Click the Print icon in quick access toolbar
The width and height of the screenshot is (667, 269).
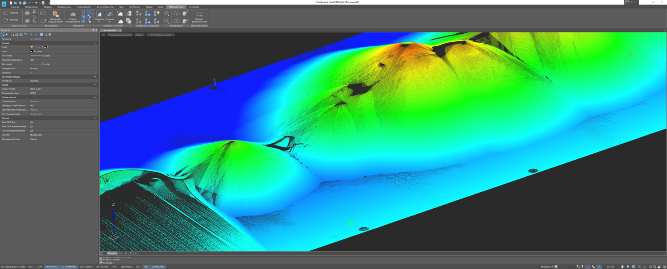43,3
